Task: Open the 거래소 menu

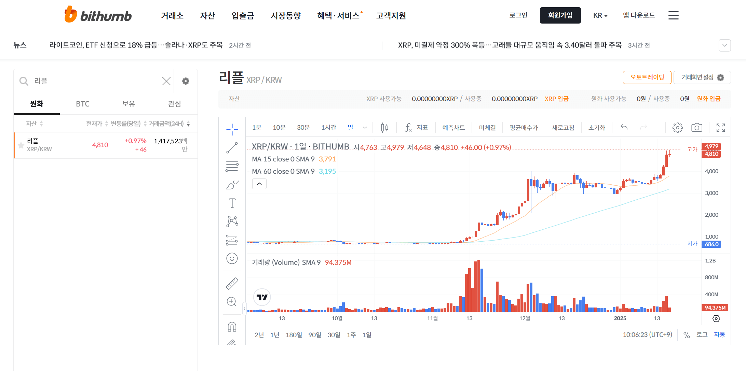Action: coord(172,15)
